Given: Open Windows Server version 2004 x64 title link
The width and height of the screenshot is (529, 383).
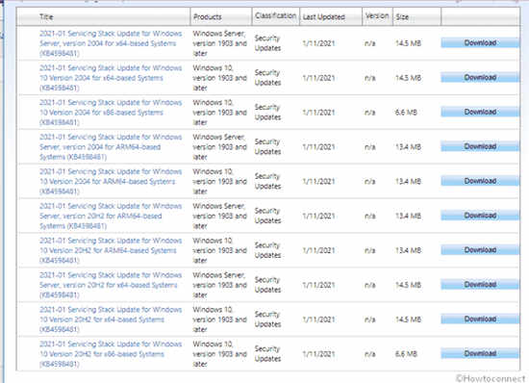Looking at the screenshot, I should [111, 43].
